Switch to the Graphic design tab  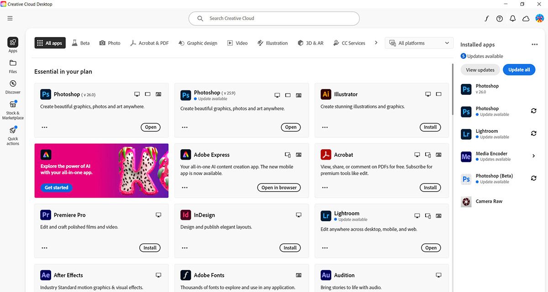198,43
